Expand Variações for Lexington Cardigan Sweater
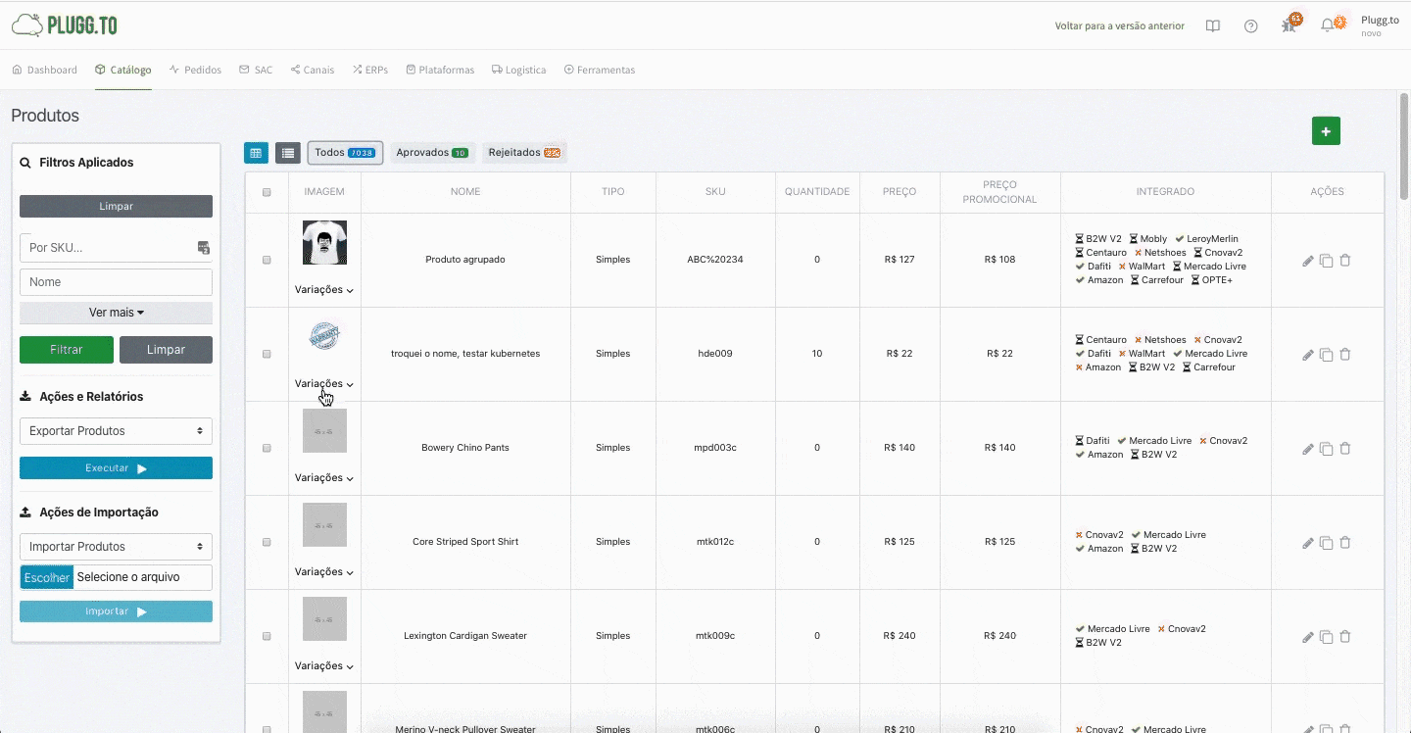The height and width of the screenshot is (733, 1411). point(324,666)
